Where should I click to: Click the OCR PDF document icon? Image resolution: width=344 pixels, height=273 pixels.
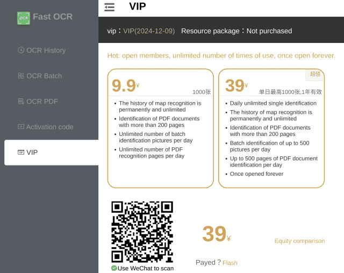coord(21,101)
